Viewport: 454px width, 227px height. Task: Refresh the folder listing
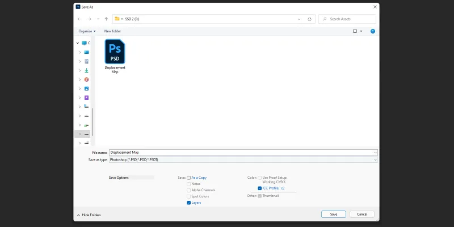pyautogui.click(x=309, y=19)
